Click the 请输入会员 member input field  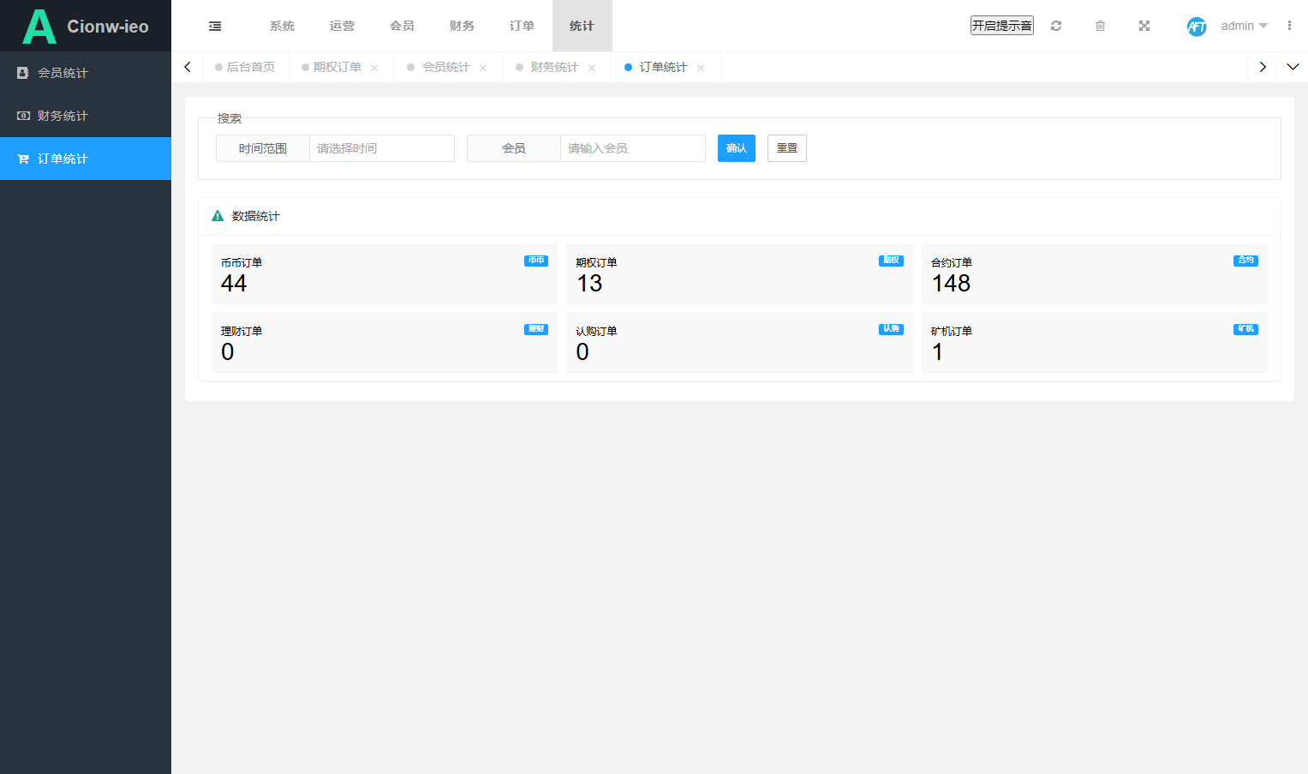tap(633, 148)
